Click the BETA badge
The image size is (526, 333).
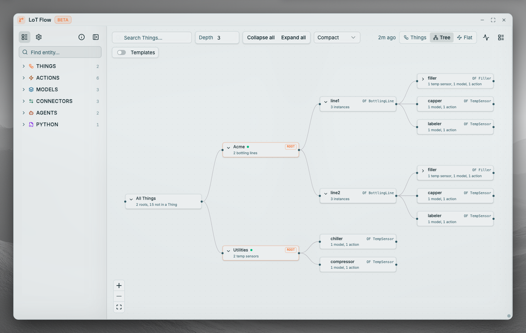(63, 20)
